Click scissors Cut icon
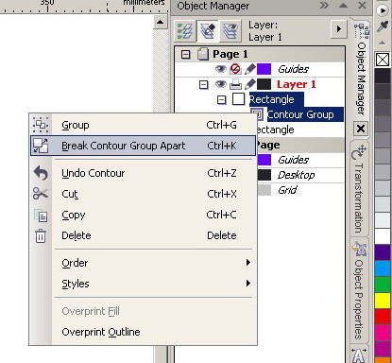Screen dimensions: 392x363 click(41, 194)
